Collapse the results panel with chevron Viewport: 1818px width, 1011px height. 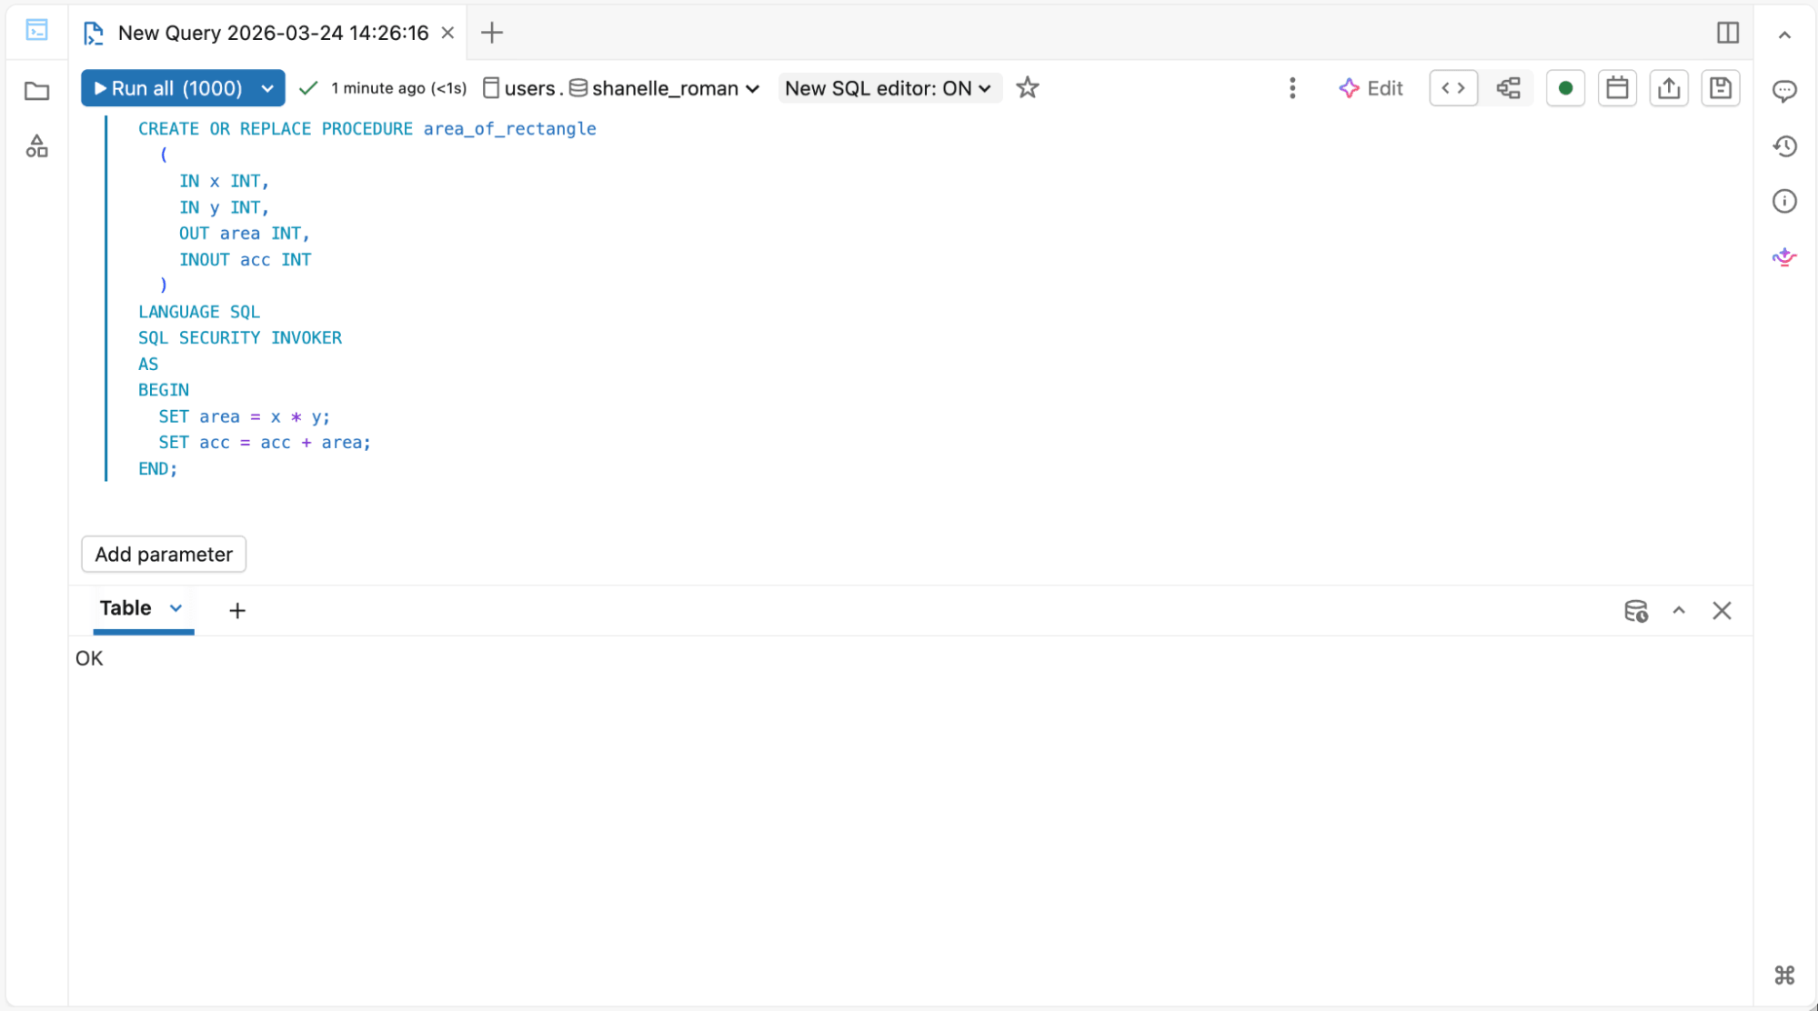[x=1677, y=610]
